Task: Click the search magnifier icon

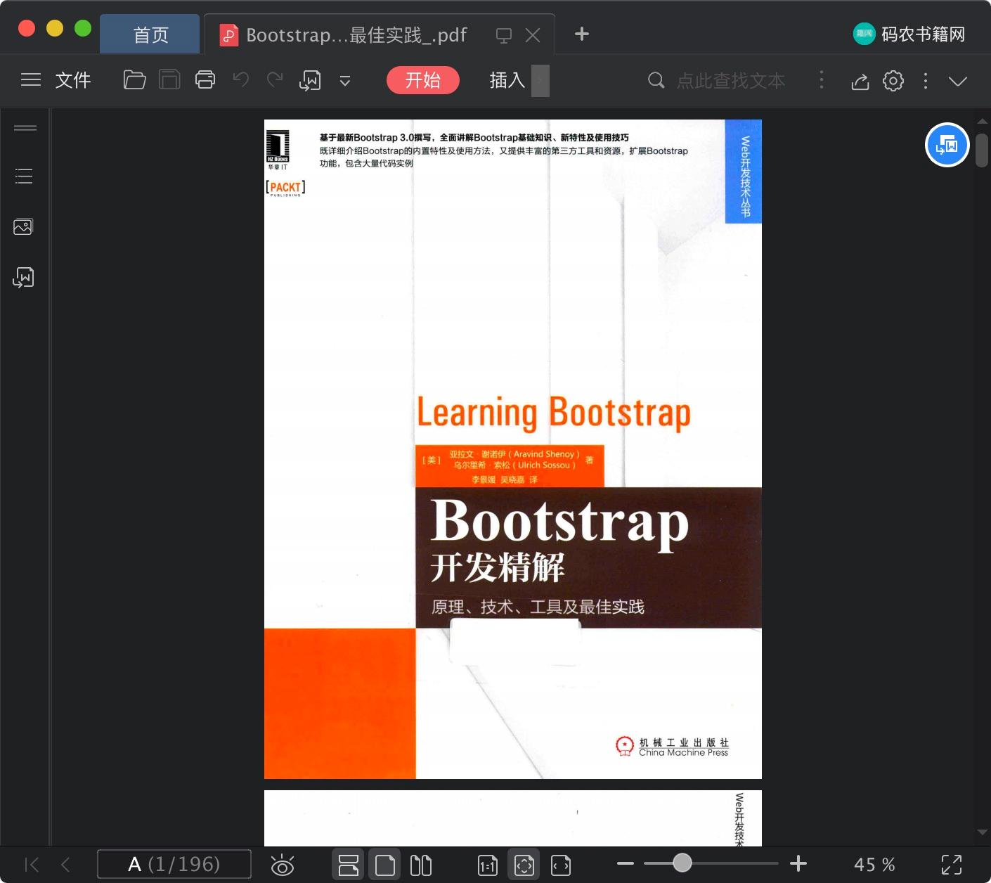Action: coord(656,80)
